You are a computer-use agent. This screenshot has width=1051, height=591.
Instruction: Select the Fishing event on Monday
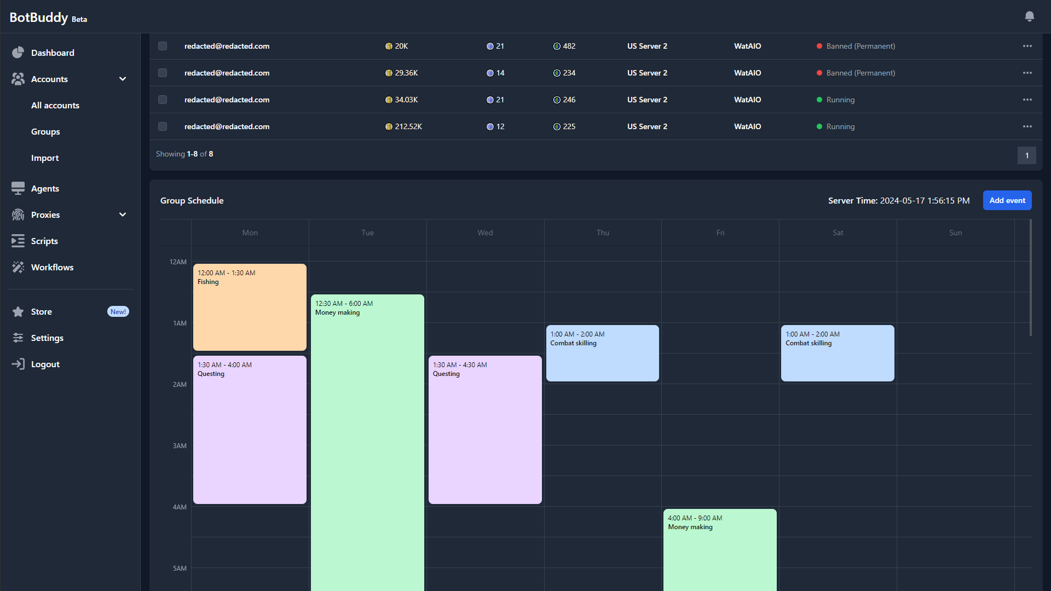tap(250, 306)
